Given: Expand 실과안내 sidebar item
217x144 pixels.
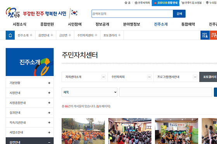Looking at the screenshot, I should point(29,113).
